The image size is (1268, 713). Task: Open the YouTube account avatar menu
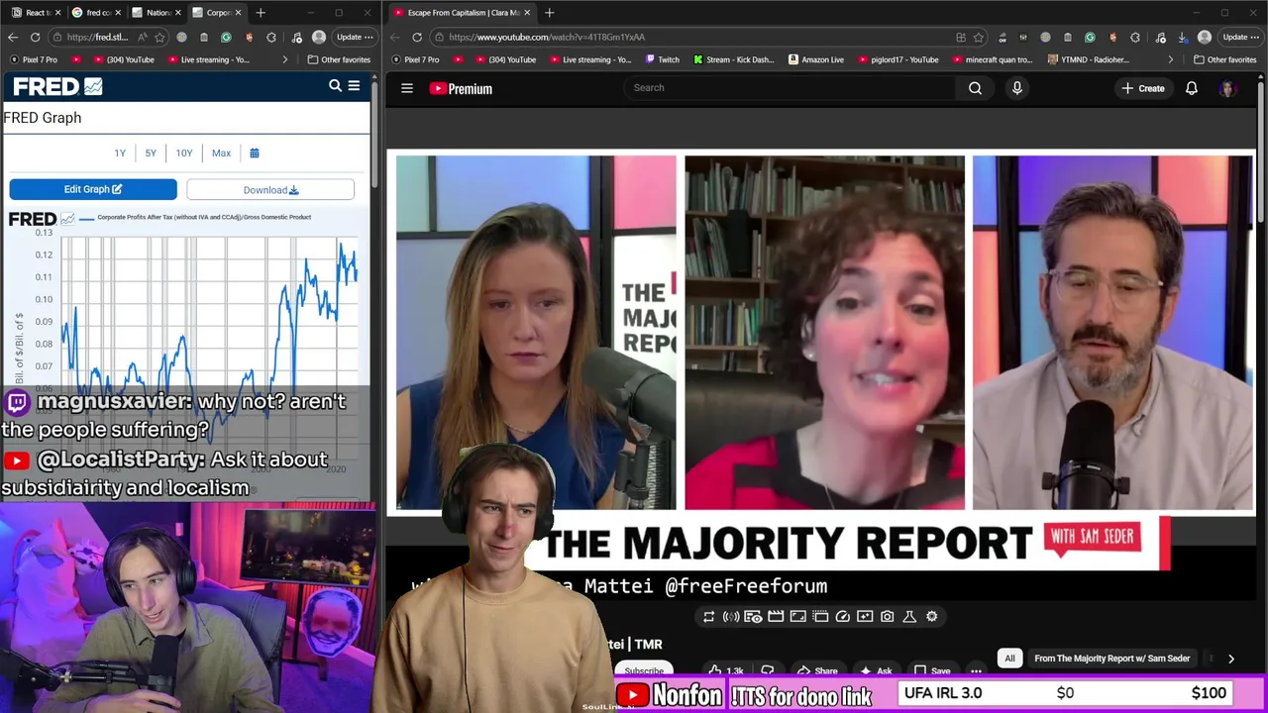coord(1228,88)
